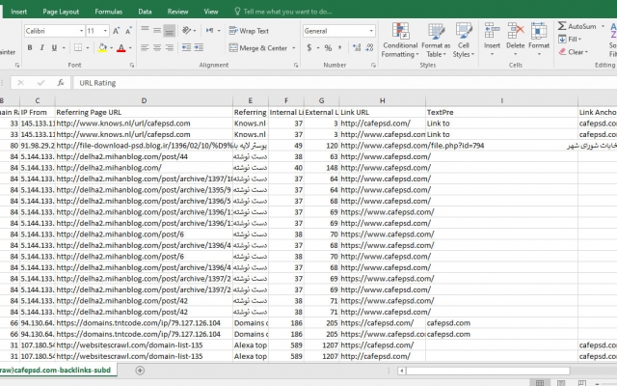Screen dimensions: 617x386
Task: Click AutoSum button
Action: pos(577,26)
